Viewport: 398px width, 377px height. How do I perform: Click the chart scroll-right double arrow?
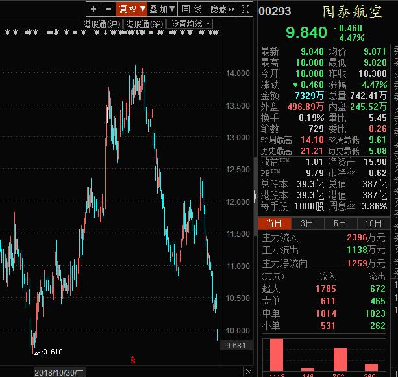(248, 371)
